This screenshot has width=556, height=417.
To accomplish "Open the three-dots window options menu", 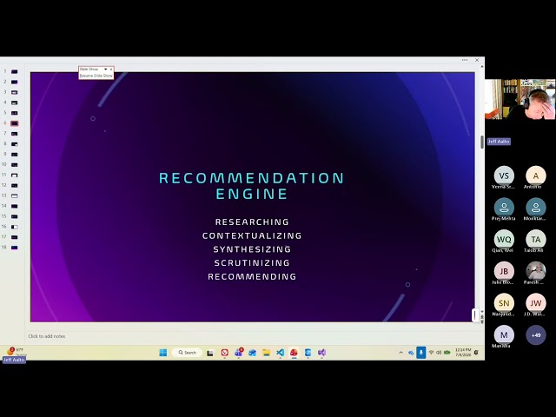I will tap(465, 60).
